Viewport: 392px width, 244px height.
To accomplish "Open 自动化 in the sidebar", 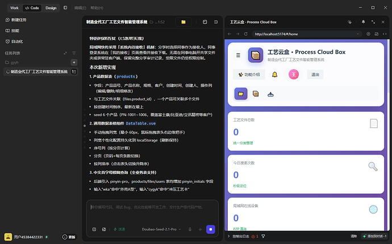I will click(x=14, y=41).
